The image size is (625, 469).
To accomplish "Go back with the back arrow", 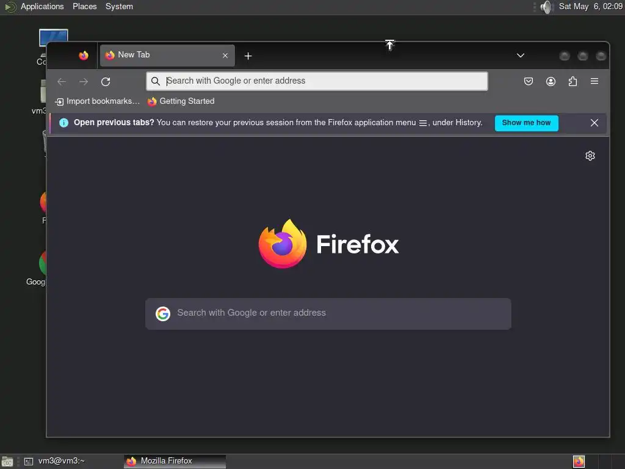I will coord(62,82).
